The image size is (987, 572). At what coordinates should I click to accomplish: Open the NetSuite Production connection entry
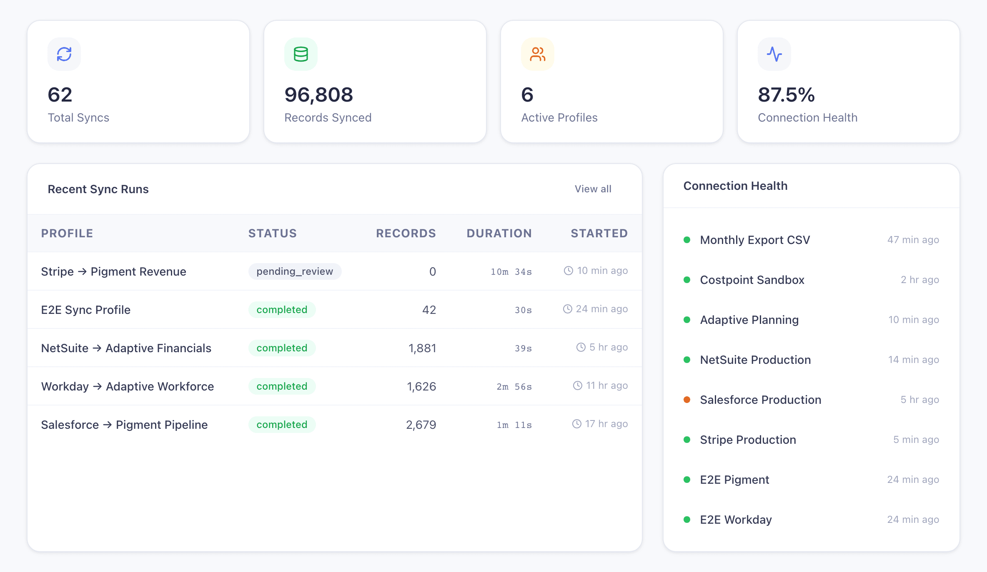coord(755,360)
